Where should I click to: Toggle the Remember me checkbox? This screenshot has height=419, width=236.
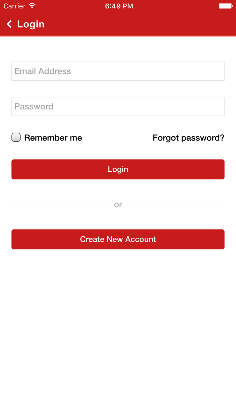(x=16, y=137)
